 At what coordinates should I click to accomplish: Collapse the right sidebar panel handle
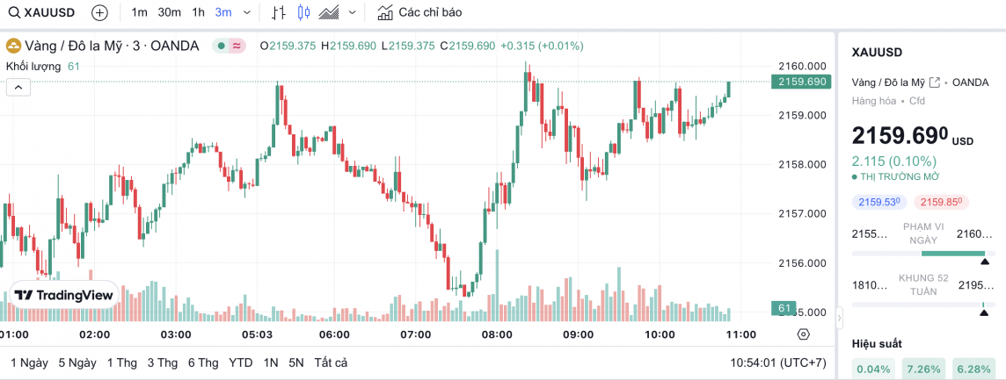[838, 316]
